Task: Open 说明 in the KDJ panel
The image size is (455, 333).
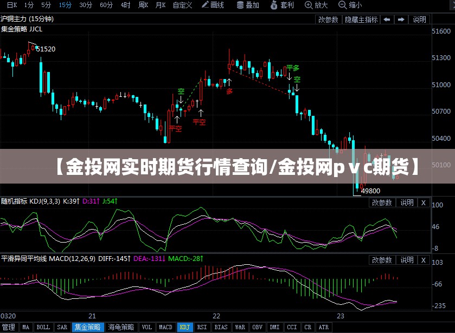Action: point(407,203)
